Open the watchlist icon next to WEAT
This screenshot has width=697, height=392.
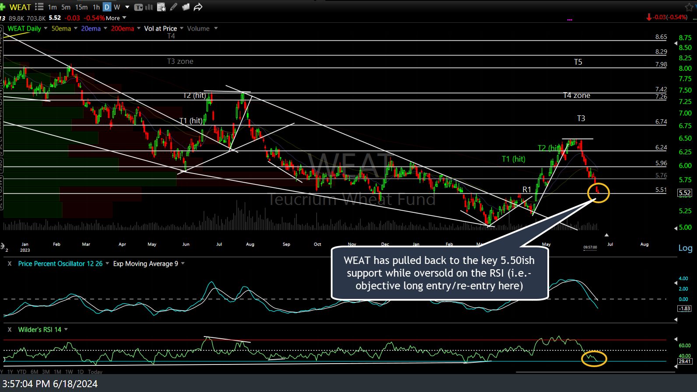(x=39, y=7)
